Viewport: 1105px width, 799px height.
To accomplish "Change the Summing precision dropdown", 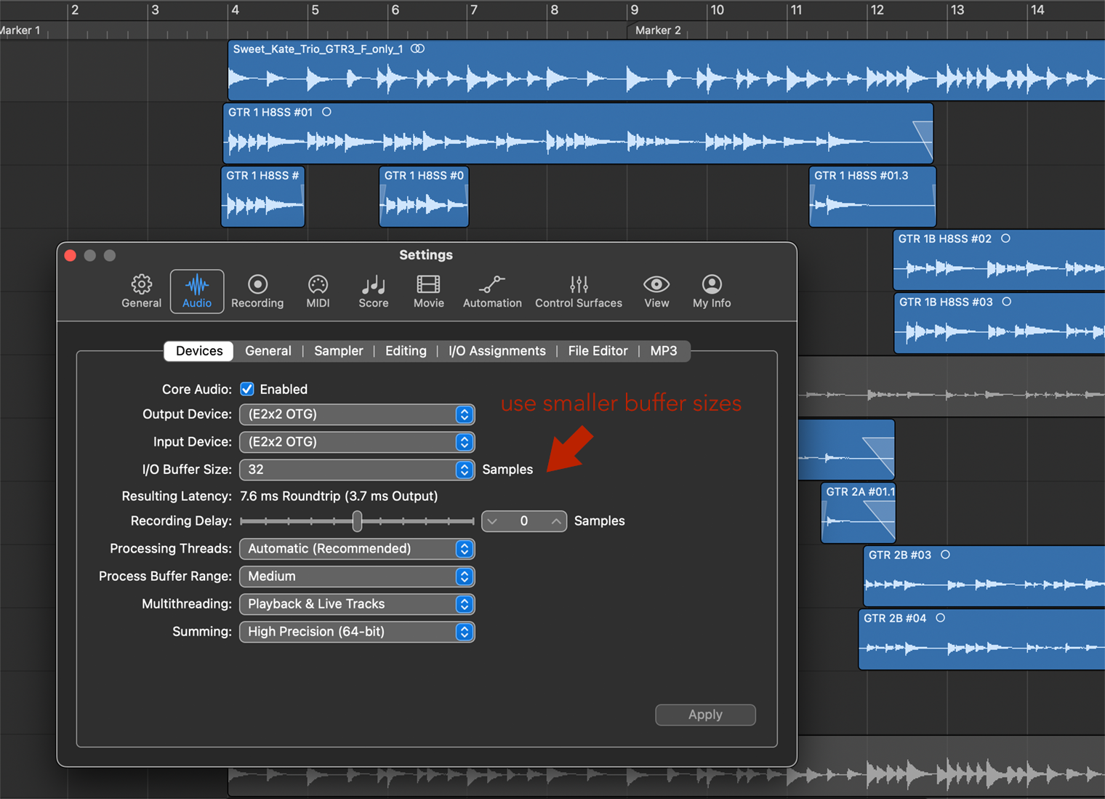I will [357, 632].
